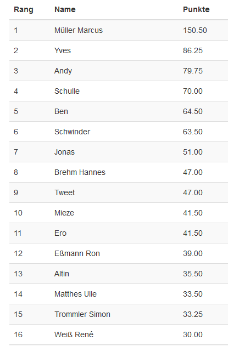The image size is (228, 346).
Task: Select the Schulle entry
Action: pyautogui.click(x=67, y=91)
